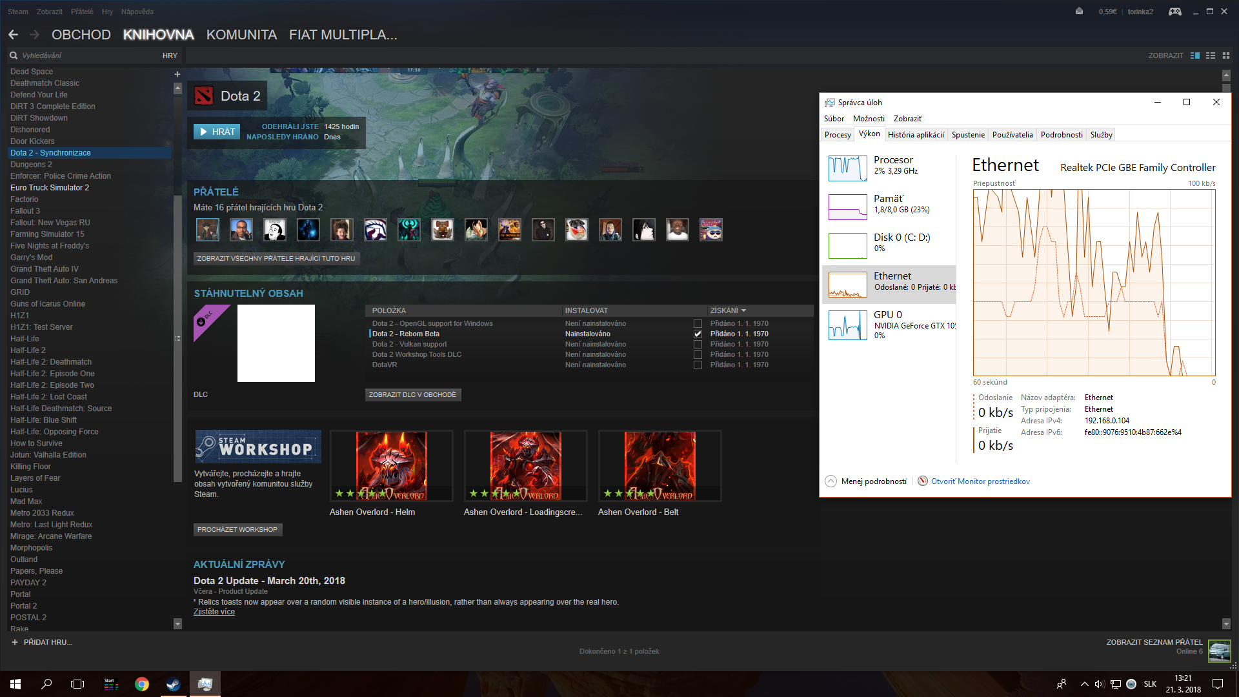1239x697 pixels.
Task: Go back with the left arrow
Action: coord(14,35)
